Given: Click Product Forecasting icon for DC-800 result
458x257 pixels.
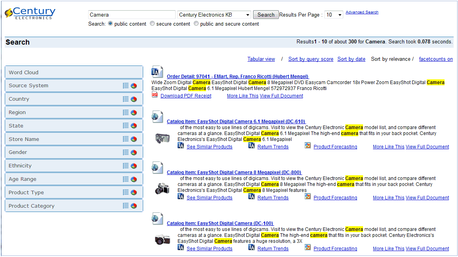Looking at the screenshot, I should click(x=308, y=197).
